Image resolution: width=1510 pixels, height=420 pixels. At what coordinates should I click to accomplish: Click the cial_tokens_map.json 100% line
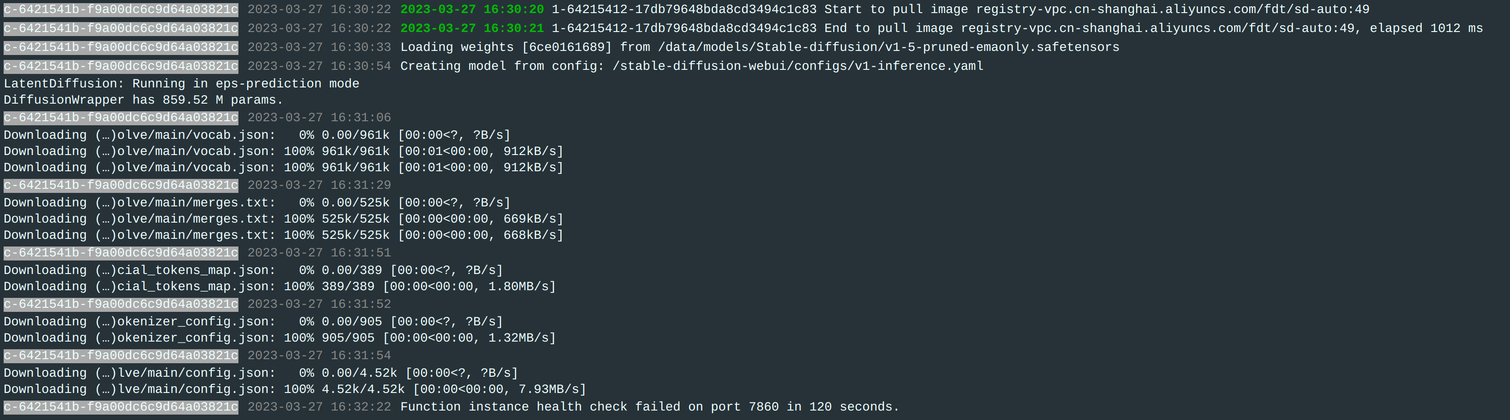point(279,287)
